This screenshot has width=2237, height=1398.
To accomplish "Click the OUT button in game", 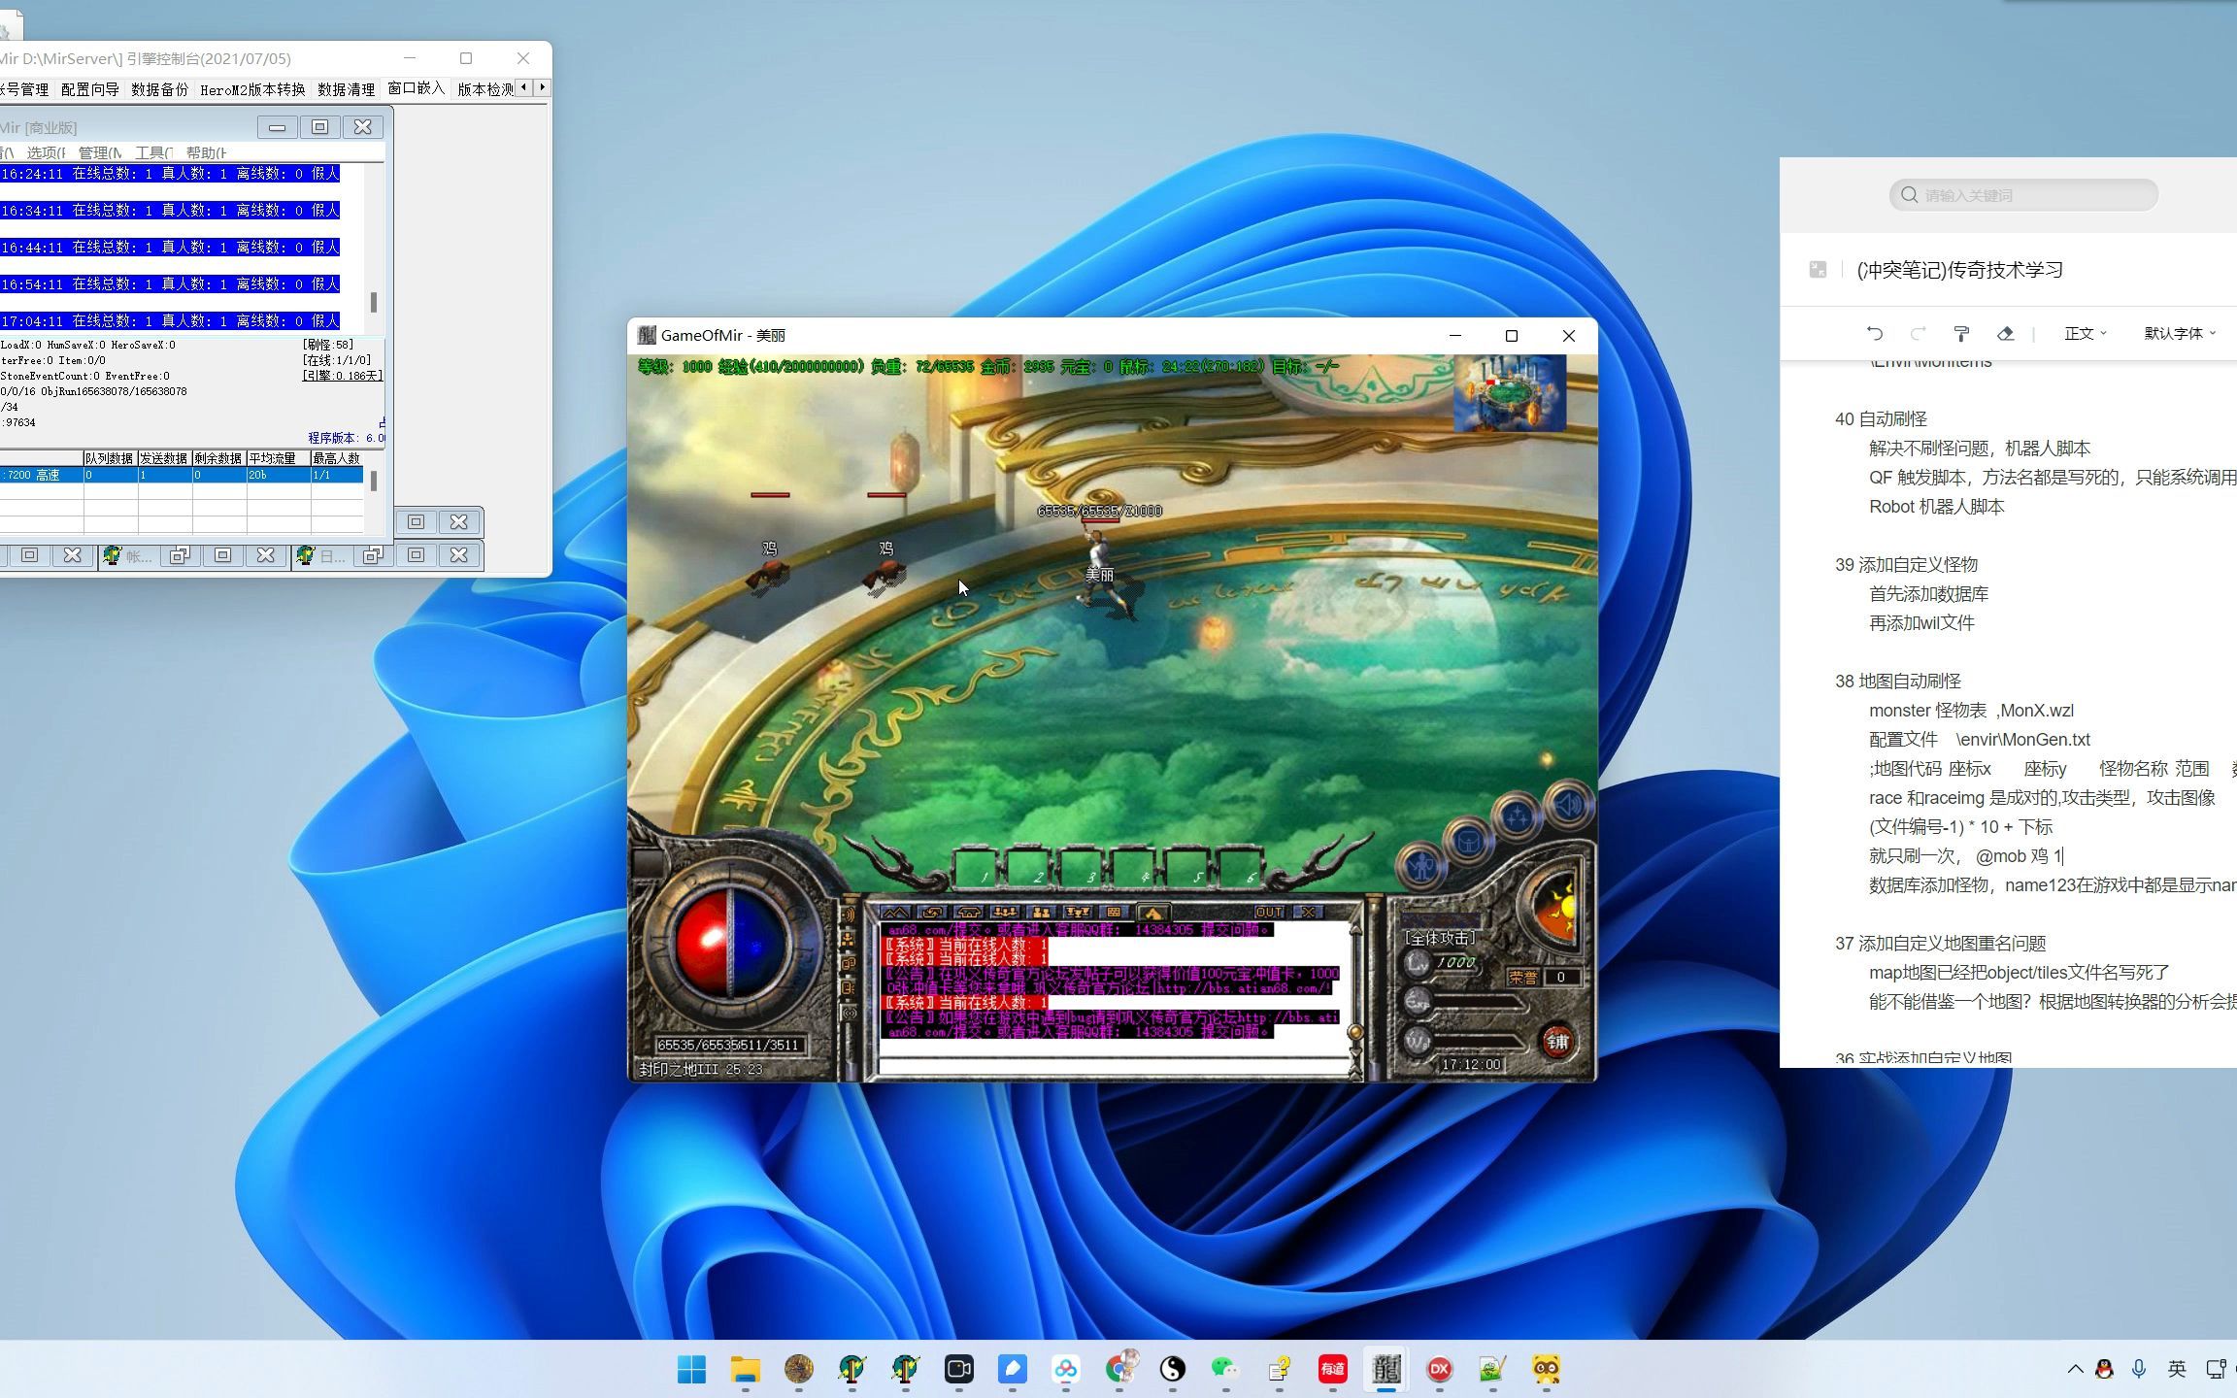I will [1269, 913].
